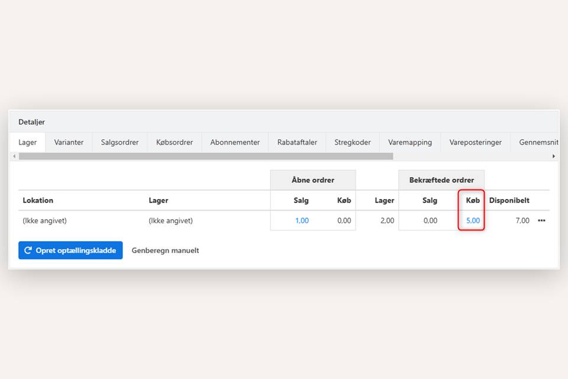
Task: Open the Abonnementer tab
Action: click(x=235, y=142)
